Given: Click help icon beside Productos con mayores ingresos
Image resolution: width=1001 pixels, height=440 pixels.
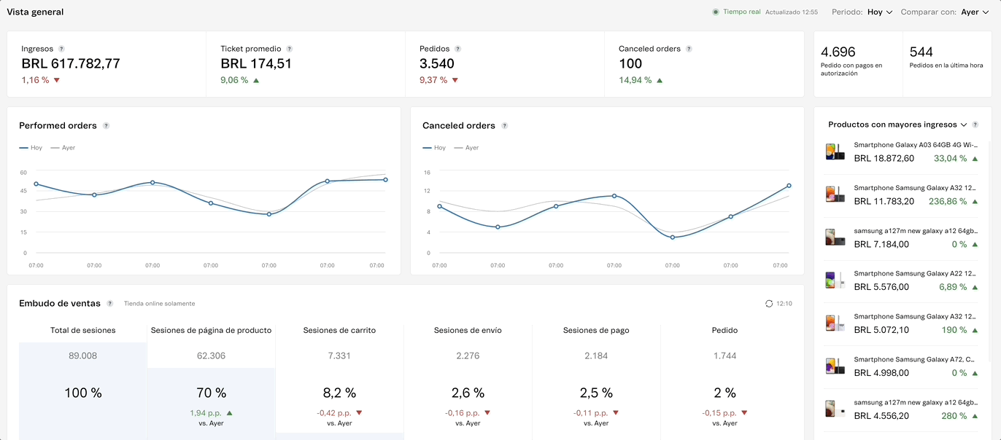Looking at the screenshot, I should pyautogui.click(x=975, y=125).
